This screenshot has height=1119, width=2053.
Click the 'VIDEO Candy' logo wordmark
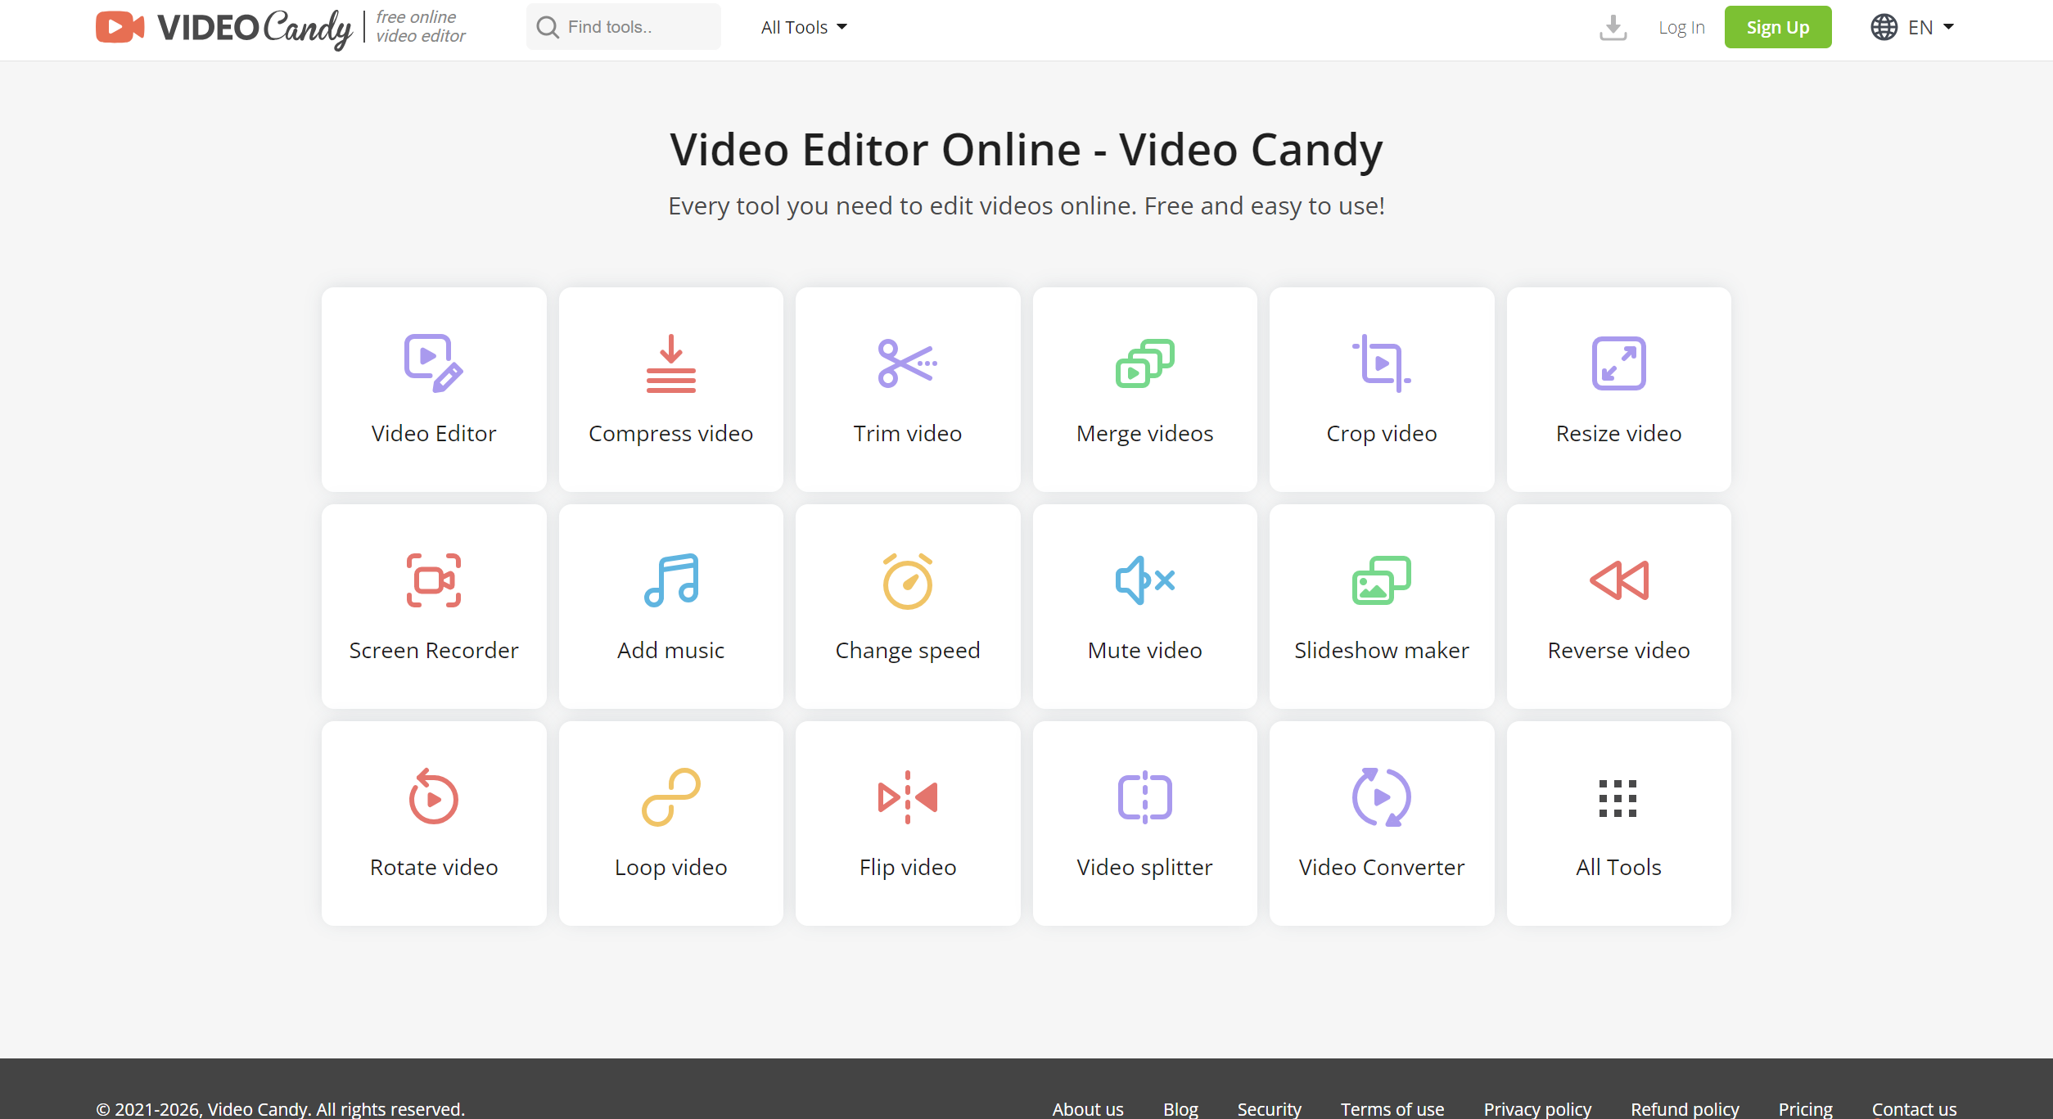(255, 29)
